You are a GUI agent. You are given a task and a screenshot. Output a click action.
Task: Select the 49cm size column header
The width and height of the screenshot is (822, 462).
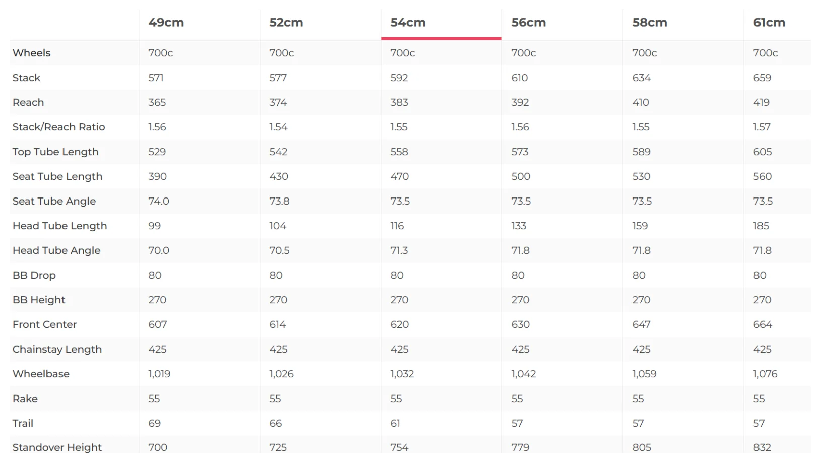click(x=166, y=23)
